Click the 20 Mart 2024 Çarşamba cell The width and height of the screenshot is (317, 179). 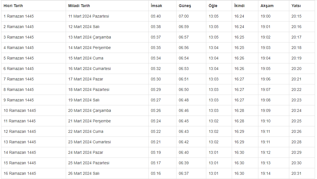[x=90, y=110]
